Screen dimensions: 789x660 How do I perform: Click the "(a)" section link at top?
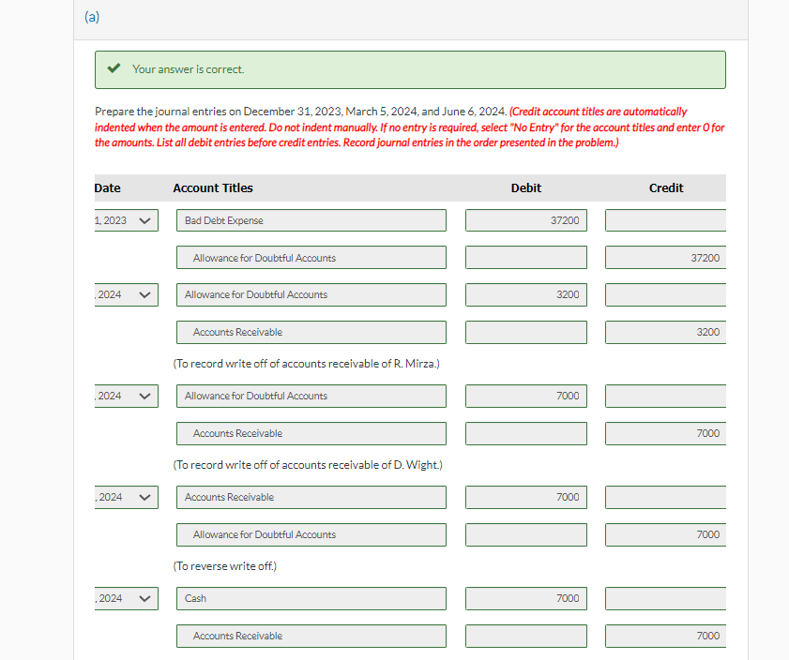92,16
